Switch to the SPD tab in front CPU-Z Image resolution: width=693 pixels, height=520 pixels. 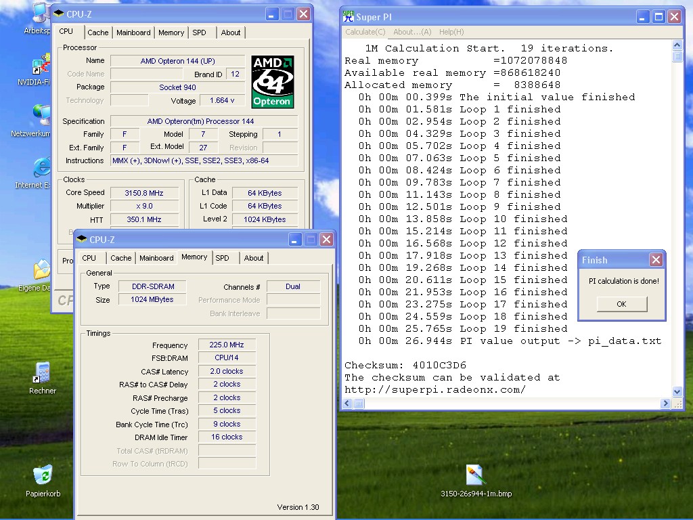pyautogui.click(x=222, y=258)
